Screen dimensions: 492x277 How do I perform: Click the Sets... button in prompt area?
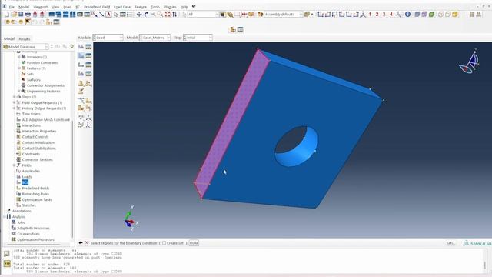[x=450, y=243]
